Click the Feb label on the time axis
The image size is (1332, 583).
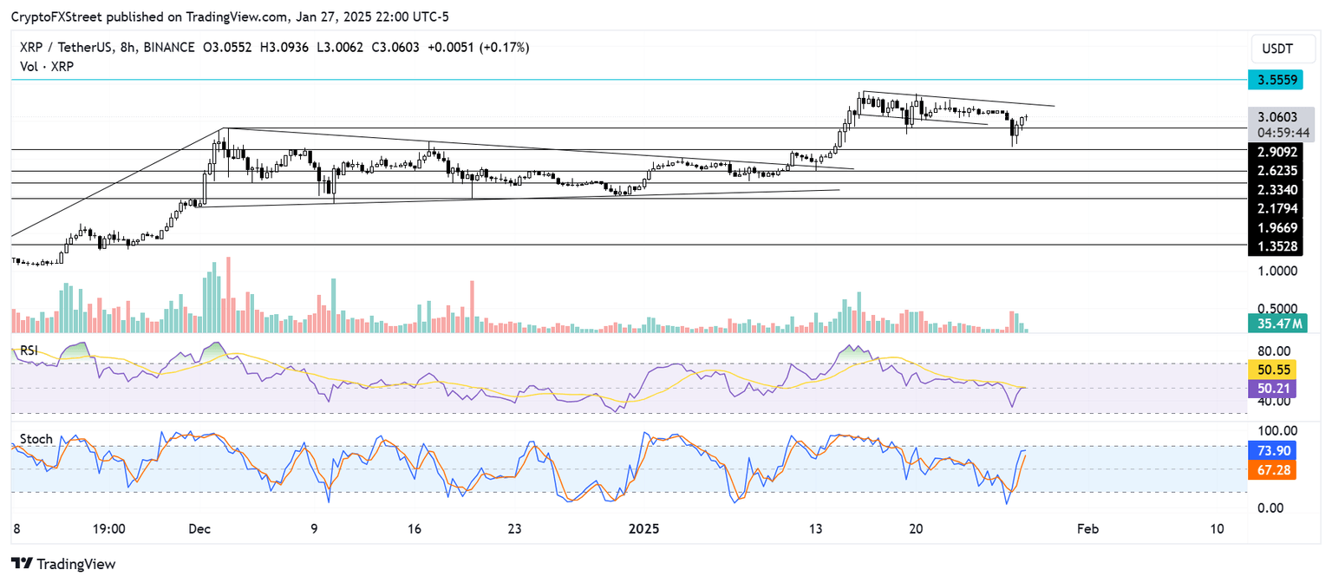click(1088, 528)
